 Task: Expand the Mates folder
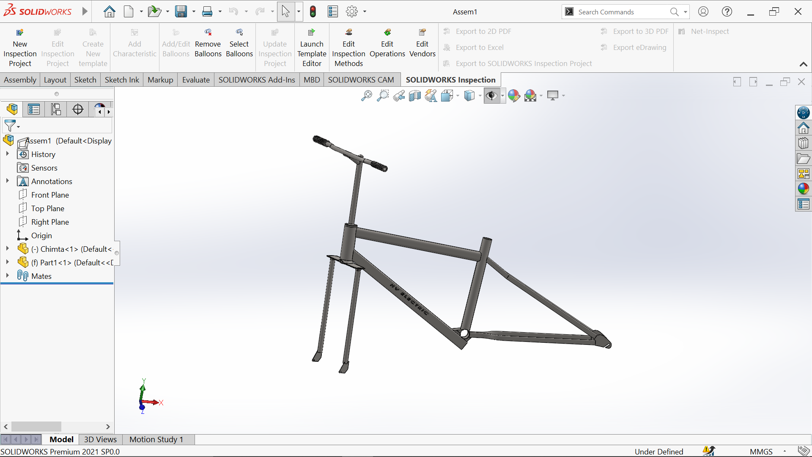7,275
